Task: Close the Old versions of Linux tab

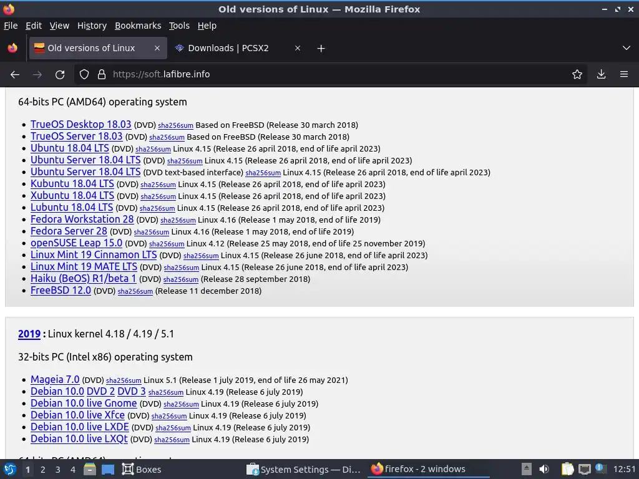Action: (x=157, y=48)
